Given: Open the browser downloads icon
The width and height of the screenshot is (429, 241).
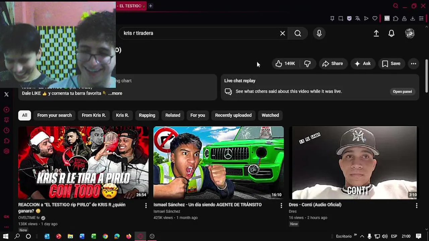Looking at the screenshot, I should click(x=413, y=18).
